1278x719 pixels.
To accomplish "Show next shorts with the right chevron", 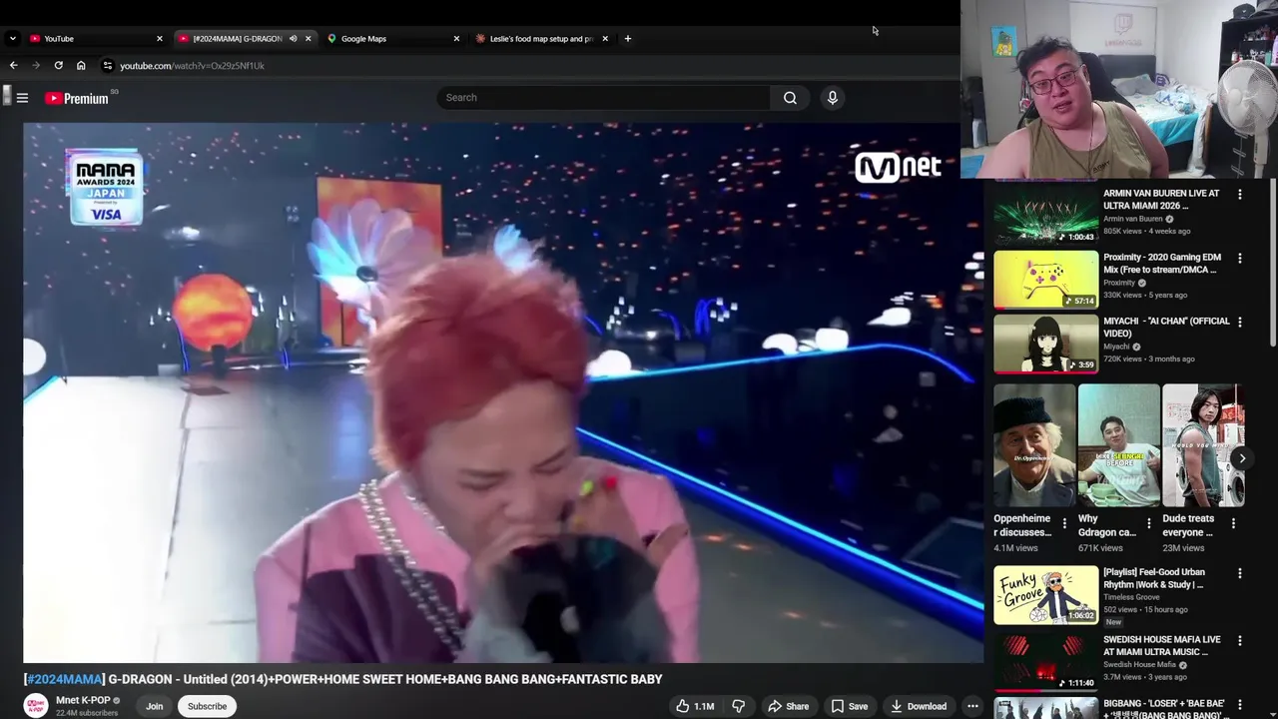I will pyautogui.click(x=1242, y=458).
